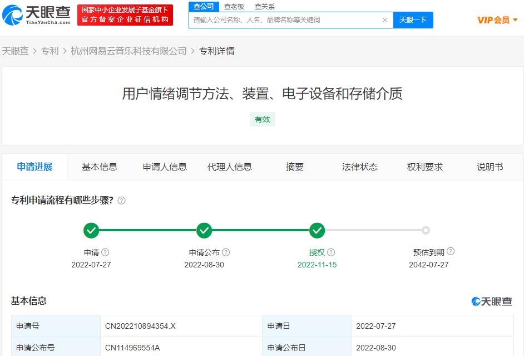This screenshot has height=356, width=524.
Task: Clear search field with the X icon
Action: (384, 20)
